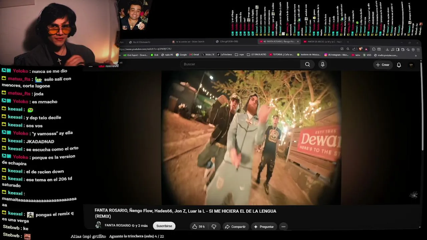Open YouTube notifications bell
This screenshot has width=427, height=240.
point(399,65)
